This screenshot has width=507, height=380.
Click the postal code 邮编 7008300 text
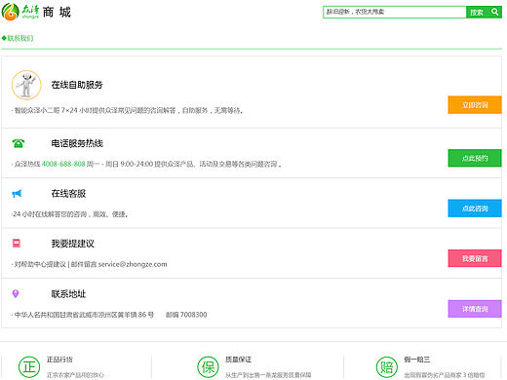pyautogui.click(x=186, y=315)
